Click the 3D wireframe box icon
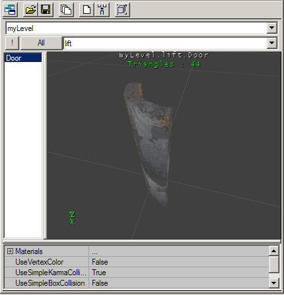This screenshot has height=295, width=284. point(122,9)
